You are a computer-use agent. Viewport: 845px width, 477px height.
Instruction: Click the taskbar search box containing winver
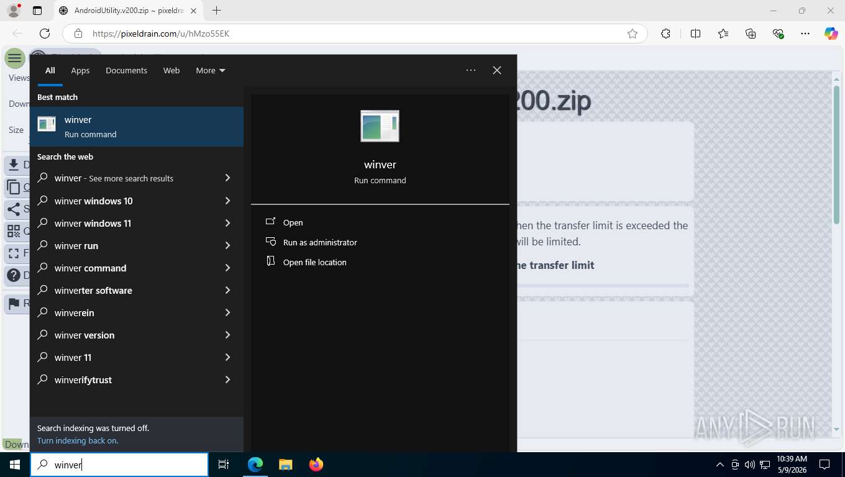[x=119, y=465]
